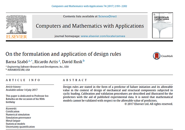Select keyword Statistical models

pyautogui.click(x=15, y=124)
